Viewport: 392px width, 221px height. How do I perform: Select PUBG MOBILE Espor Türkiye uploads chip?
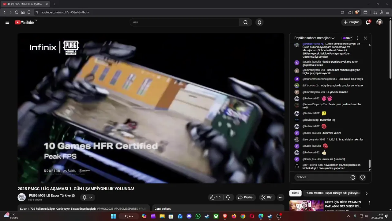333,193
